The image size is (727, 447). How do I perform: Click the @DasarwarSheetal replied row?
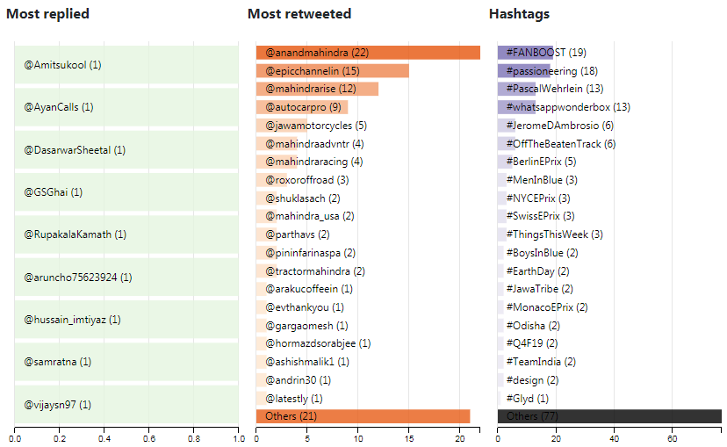pos(126,150)
